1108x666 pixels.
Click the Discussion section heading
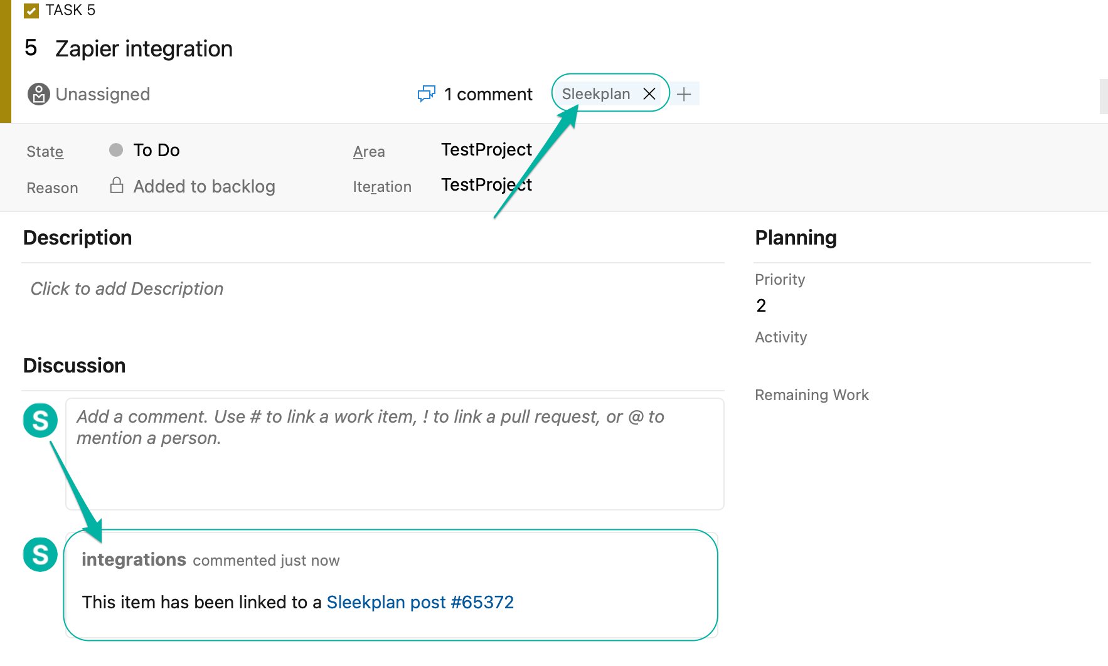(x=74, y=366)
